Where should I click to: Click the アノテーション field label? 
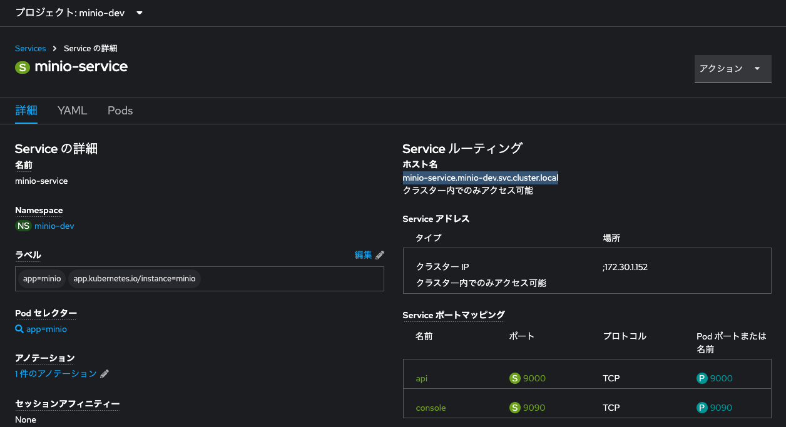(x=45, y=358)
